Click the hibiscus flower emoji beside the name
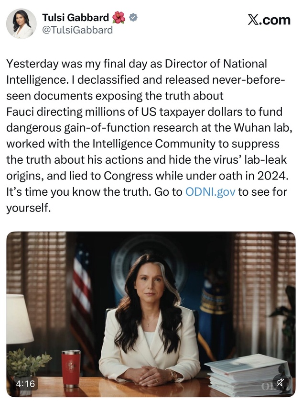Viewport: 302px width, 402px height. 119,18
